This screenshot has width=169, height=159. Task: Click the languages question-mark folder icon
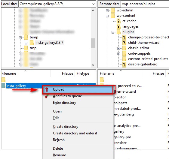pyautogui.click(x=118, y=26)
